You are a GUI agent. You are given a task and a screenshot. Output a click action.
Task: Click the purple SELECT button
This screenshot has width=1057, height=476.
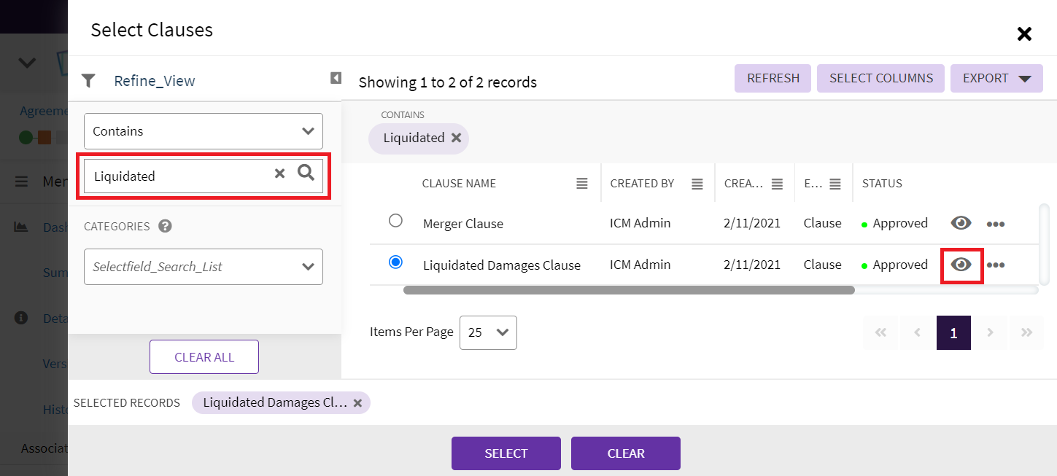coord(506,453)
